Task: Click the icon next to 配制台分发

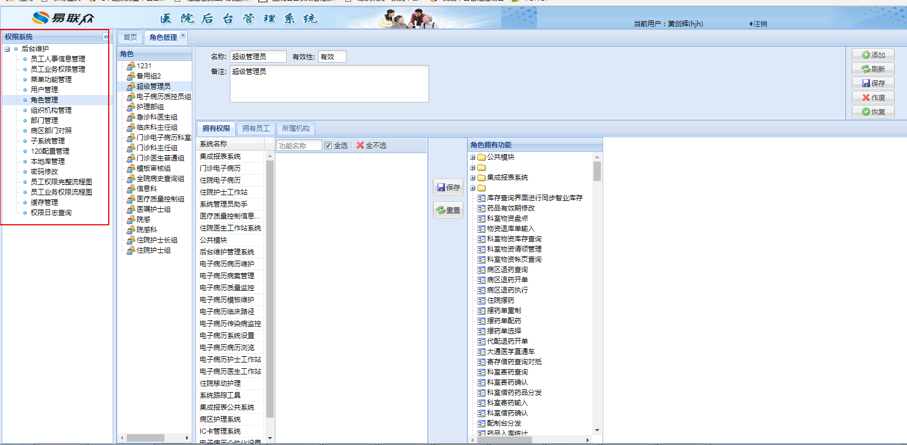Action: [x=481, y=423]
